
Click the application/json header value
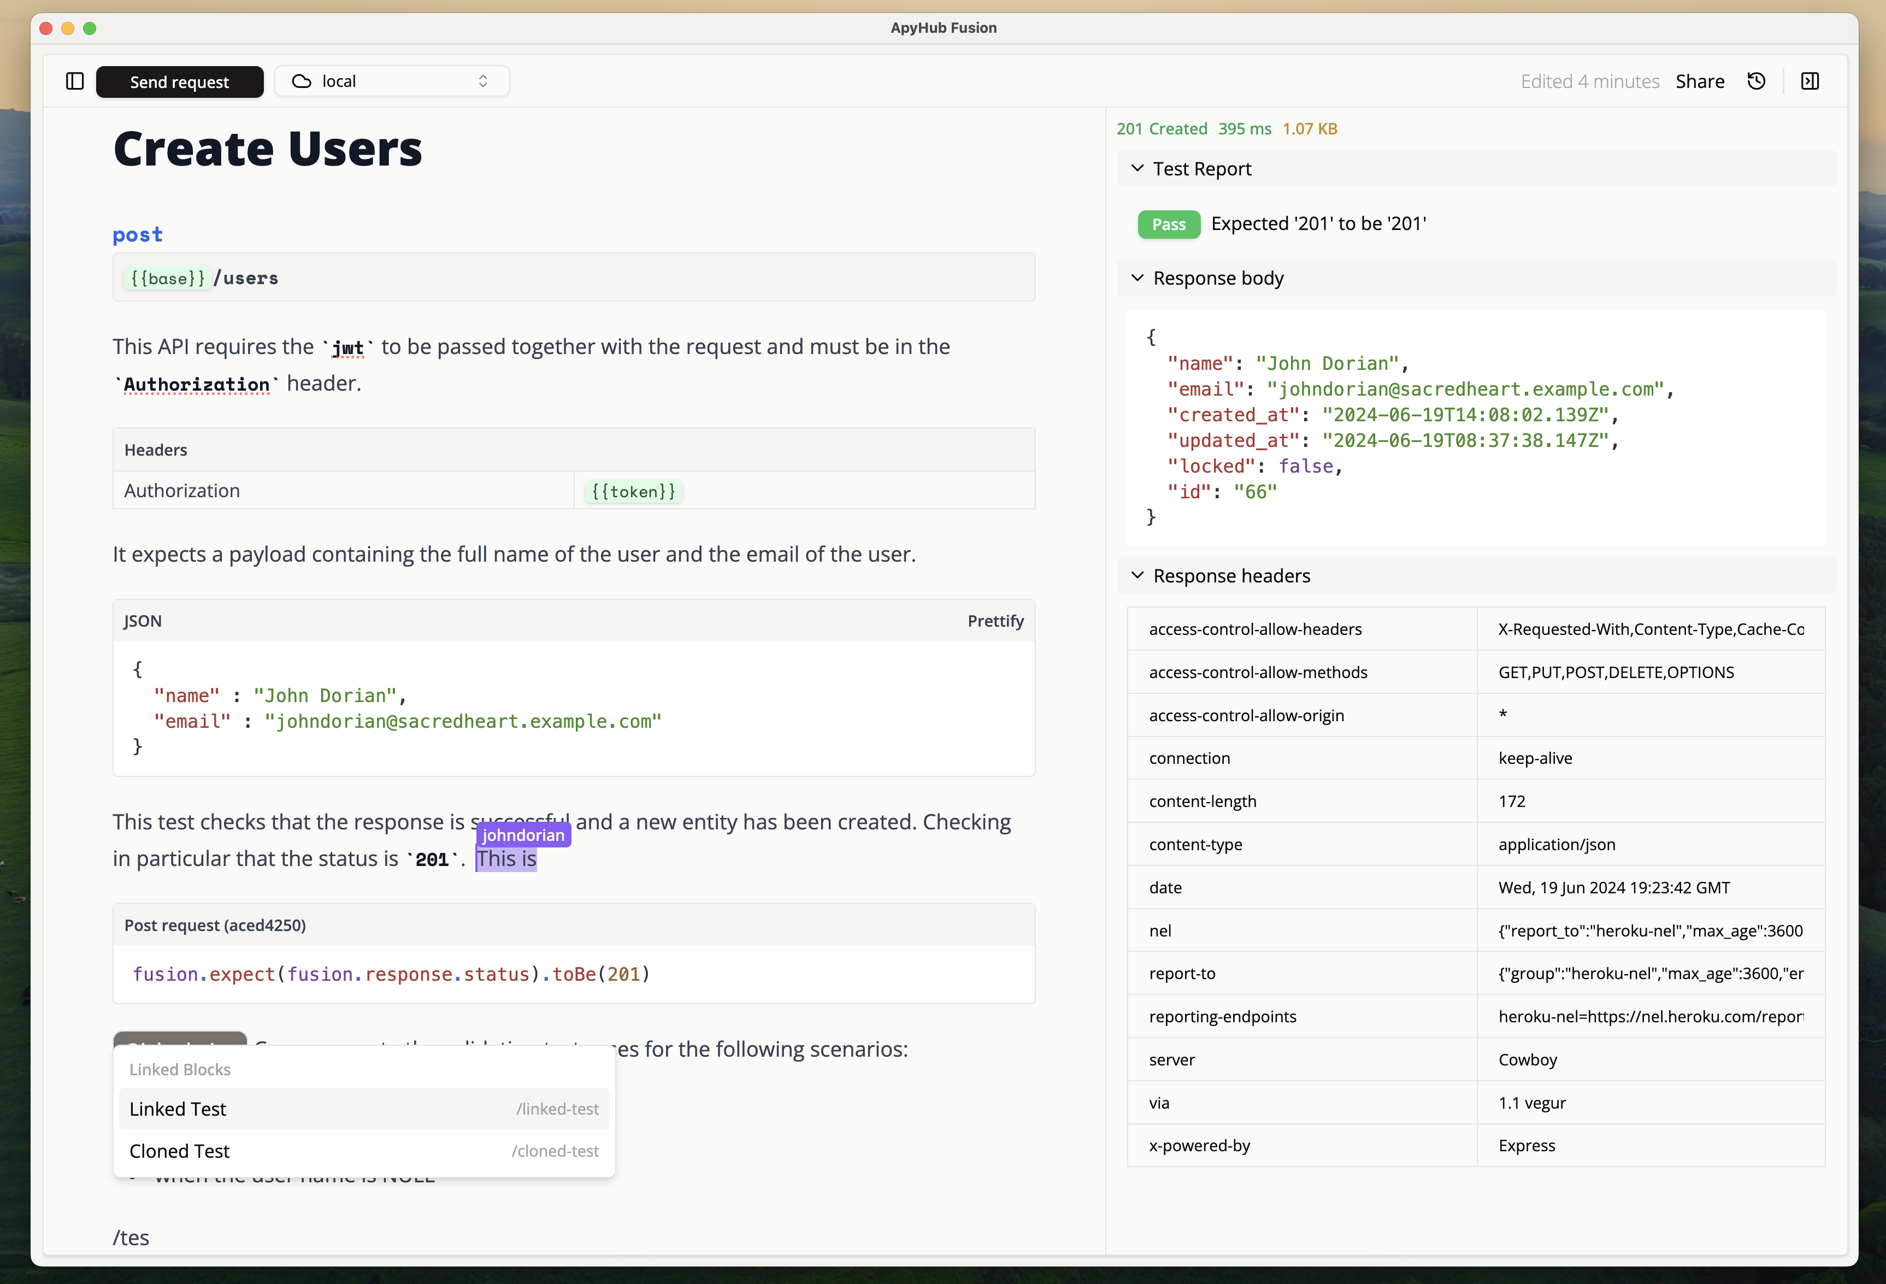[x=1557, y=844]
